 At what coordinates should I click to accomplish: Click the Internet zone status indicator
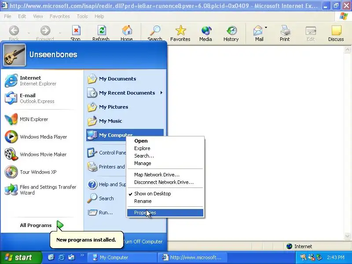point(299,246)
